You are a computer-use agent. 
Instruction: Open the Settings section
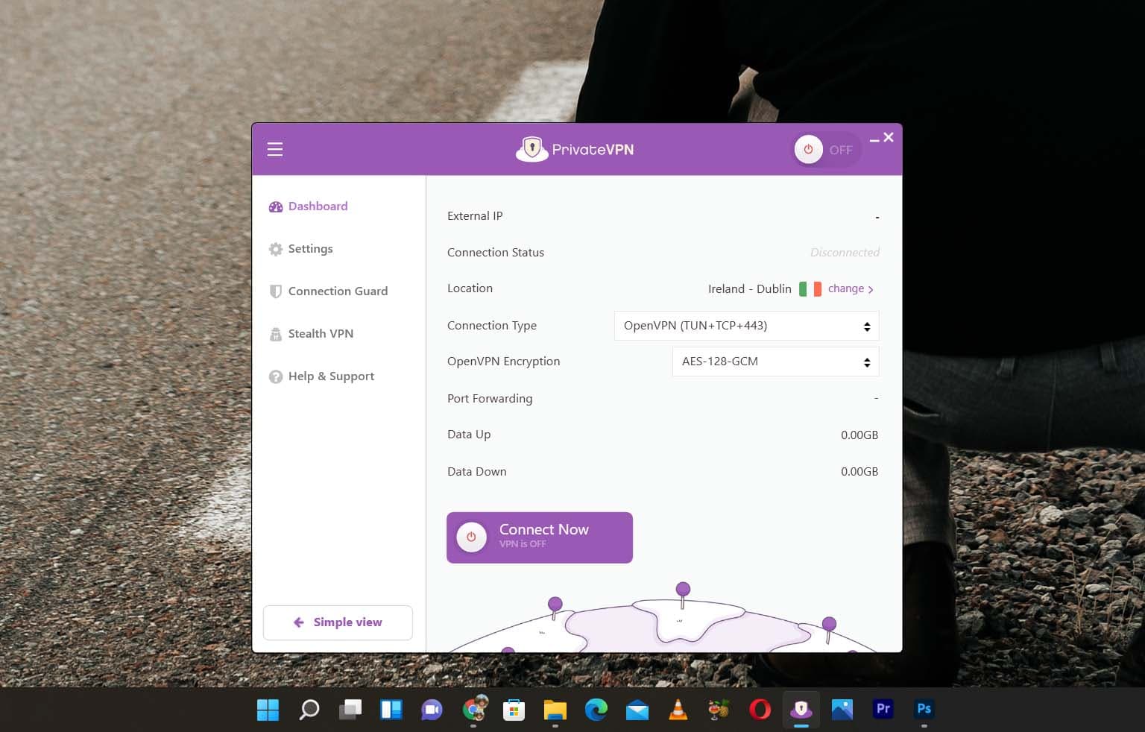click(x=310, y=249)
